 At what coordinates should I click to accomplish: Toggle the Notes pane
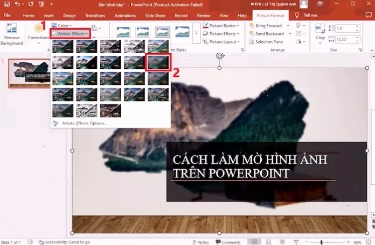[x=200, y=242]
